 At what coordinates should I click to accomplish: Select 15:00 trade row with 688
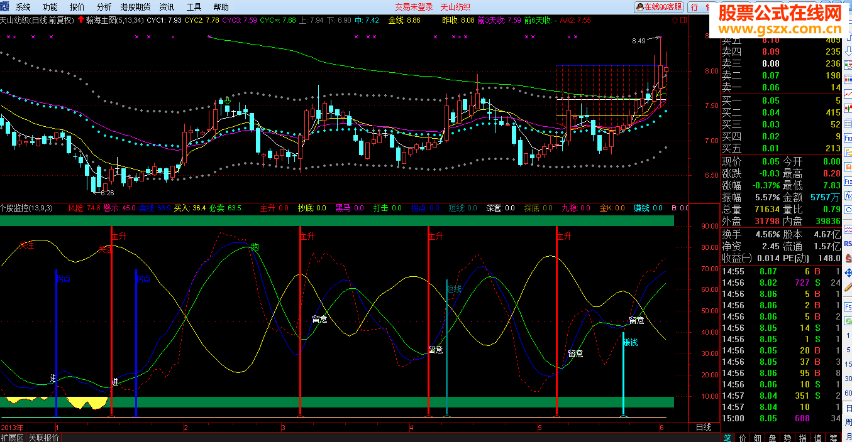click(781, 418)
